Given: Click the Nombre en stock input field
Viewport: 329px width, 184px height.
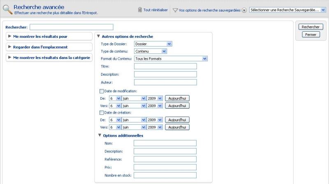Looking at the screenshot, I should pos(165,175).
